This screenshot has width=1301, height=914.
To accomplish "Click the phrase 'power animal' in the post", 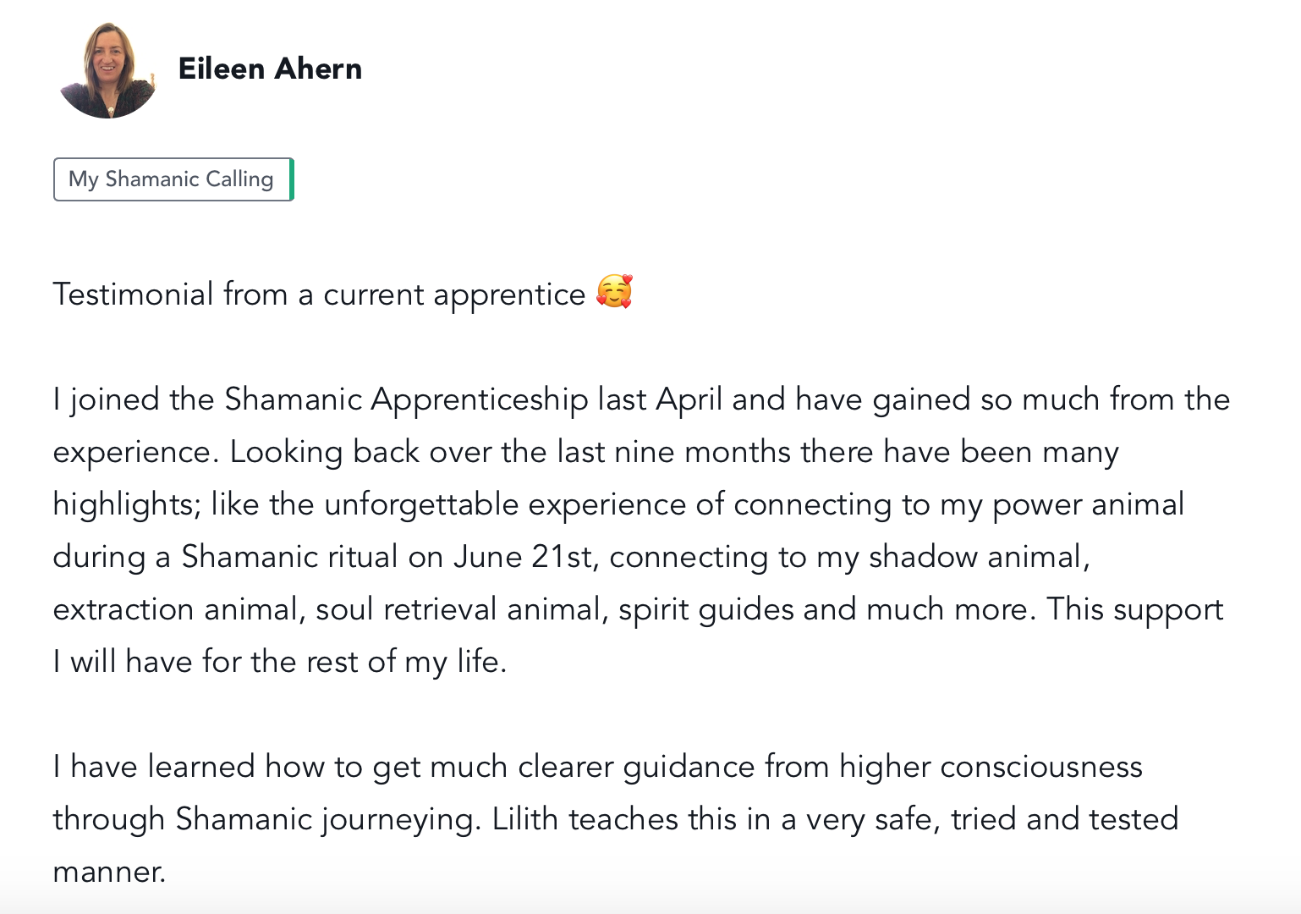I will [x=1088, y=504].
